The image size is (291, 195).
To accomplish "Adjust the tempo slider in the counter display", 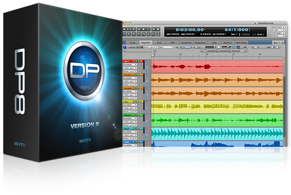I will pyautogui.click(x=246, y=34).
